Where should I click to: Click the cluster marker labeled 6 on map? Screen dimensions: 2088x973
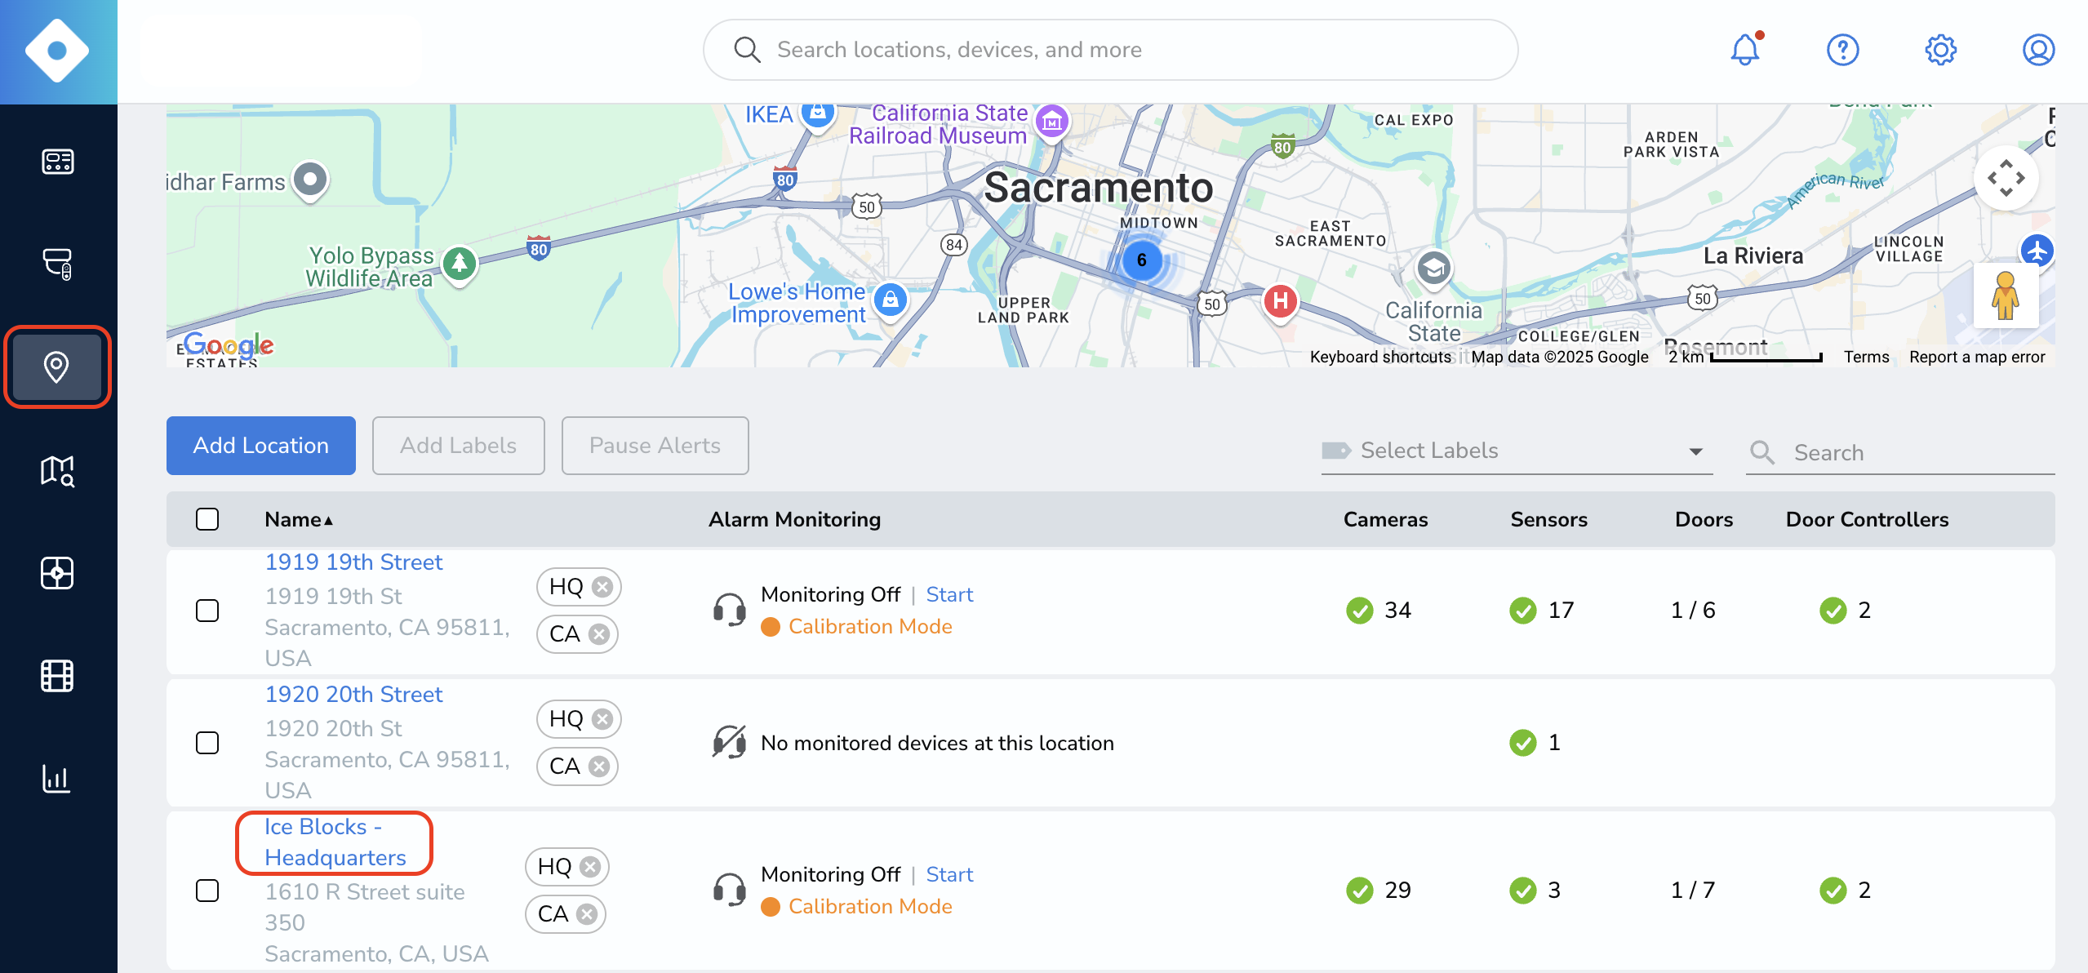(x=1141, y=260)
